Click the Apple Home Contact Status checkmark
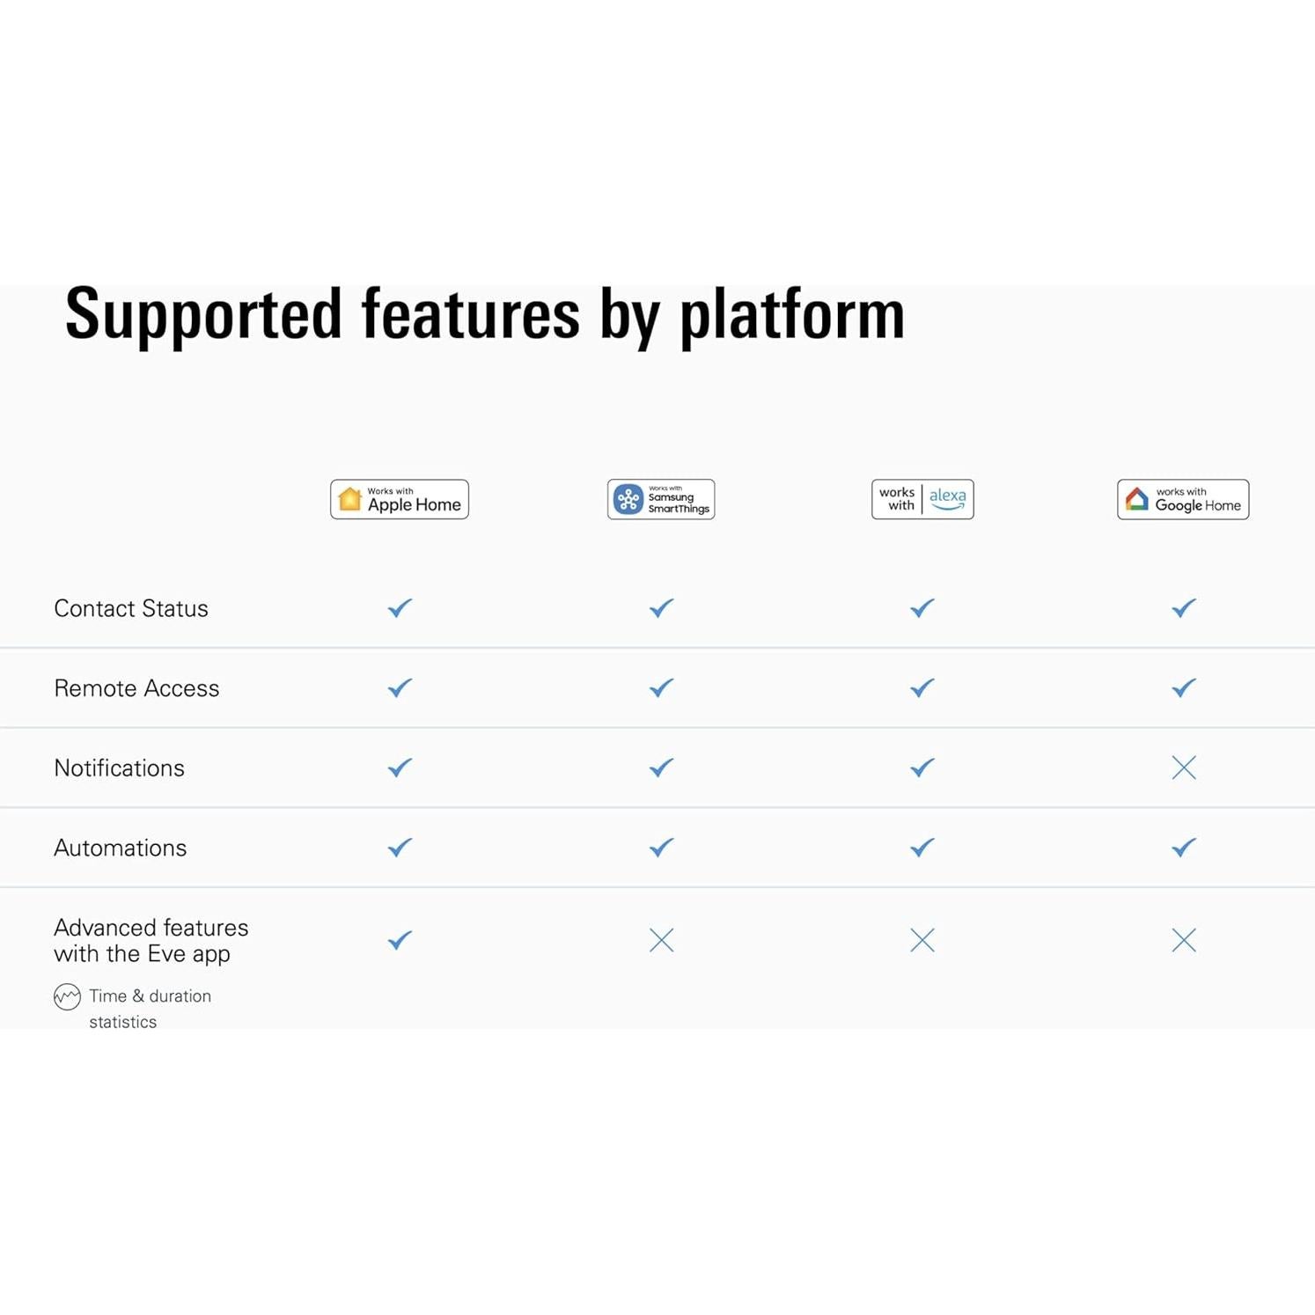The height and width of the screenshot is (1315, 1315). 400,608
